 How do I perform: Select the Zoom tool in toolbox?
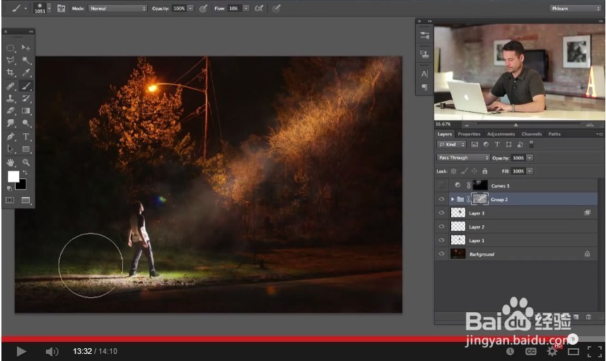point(26,162)
